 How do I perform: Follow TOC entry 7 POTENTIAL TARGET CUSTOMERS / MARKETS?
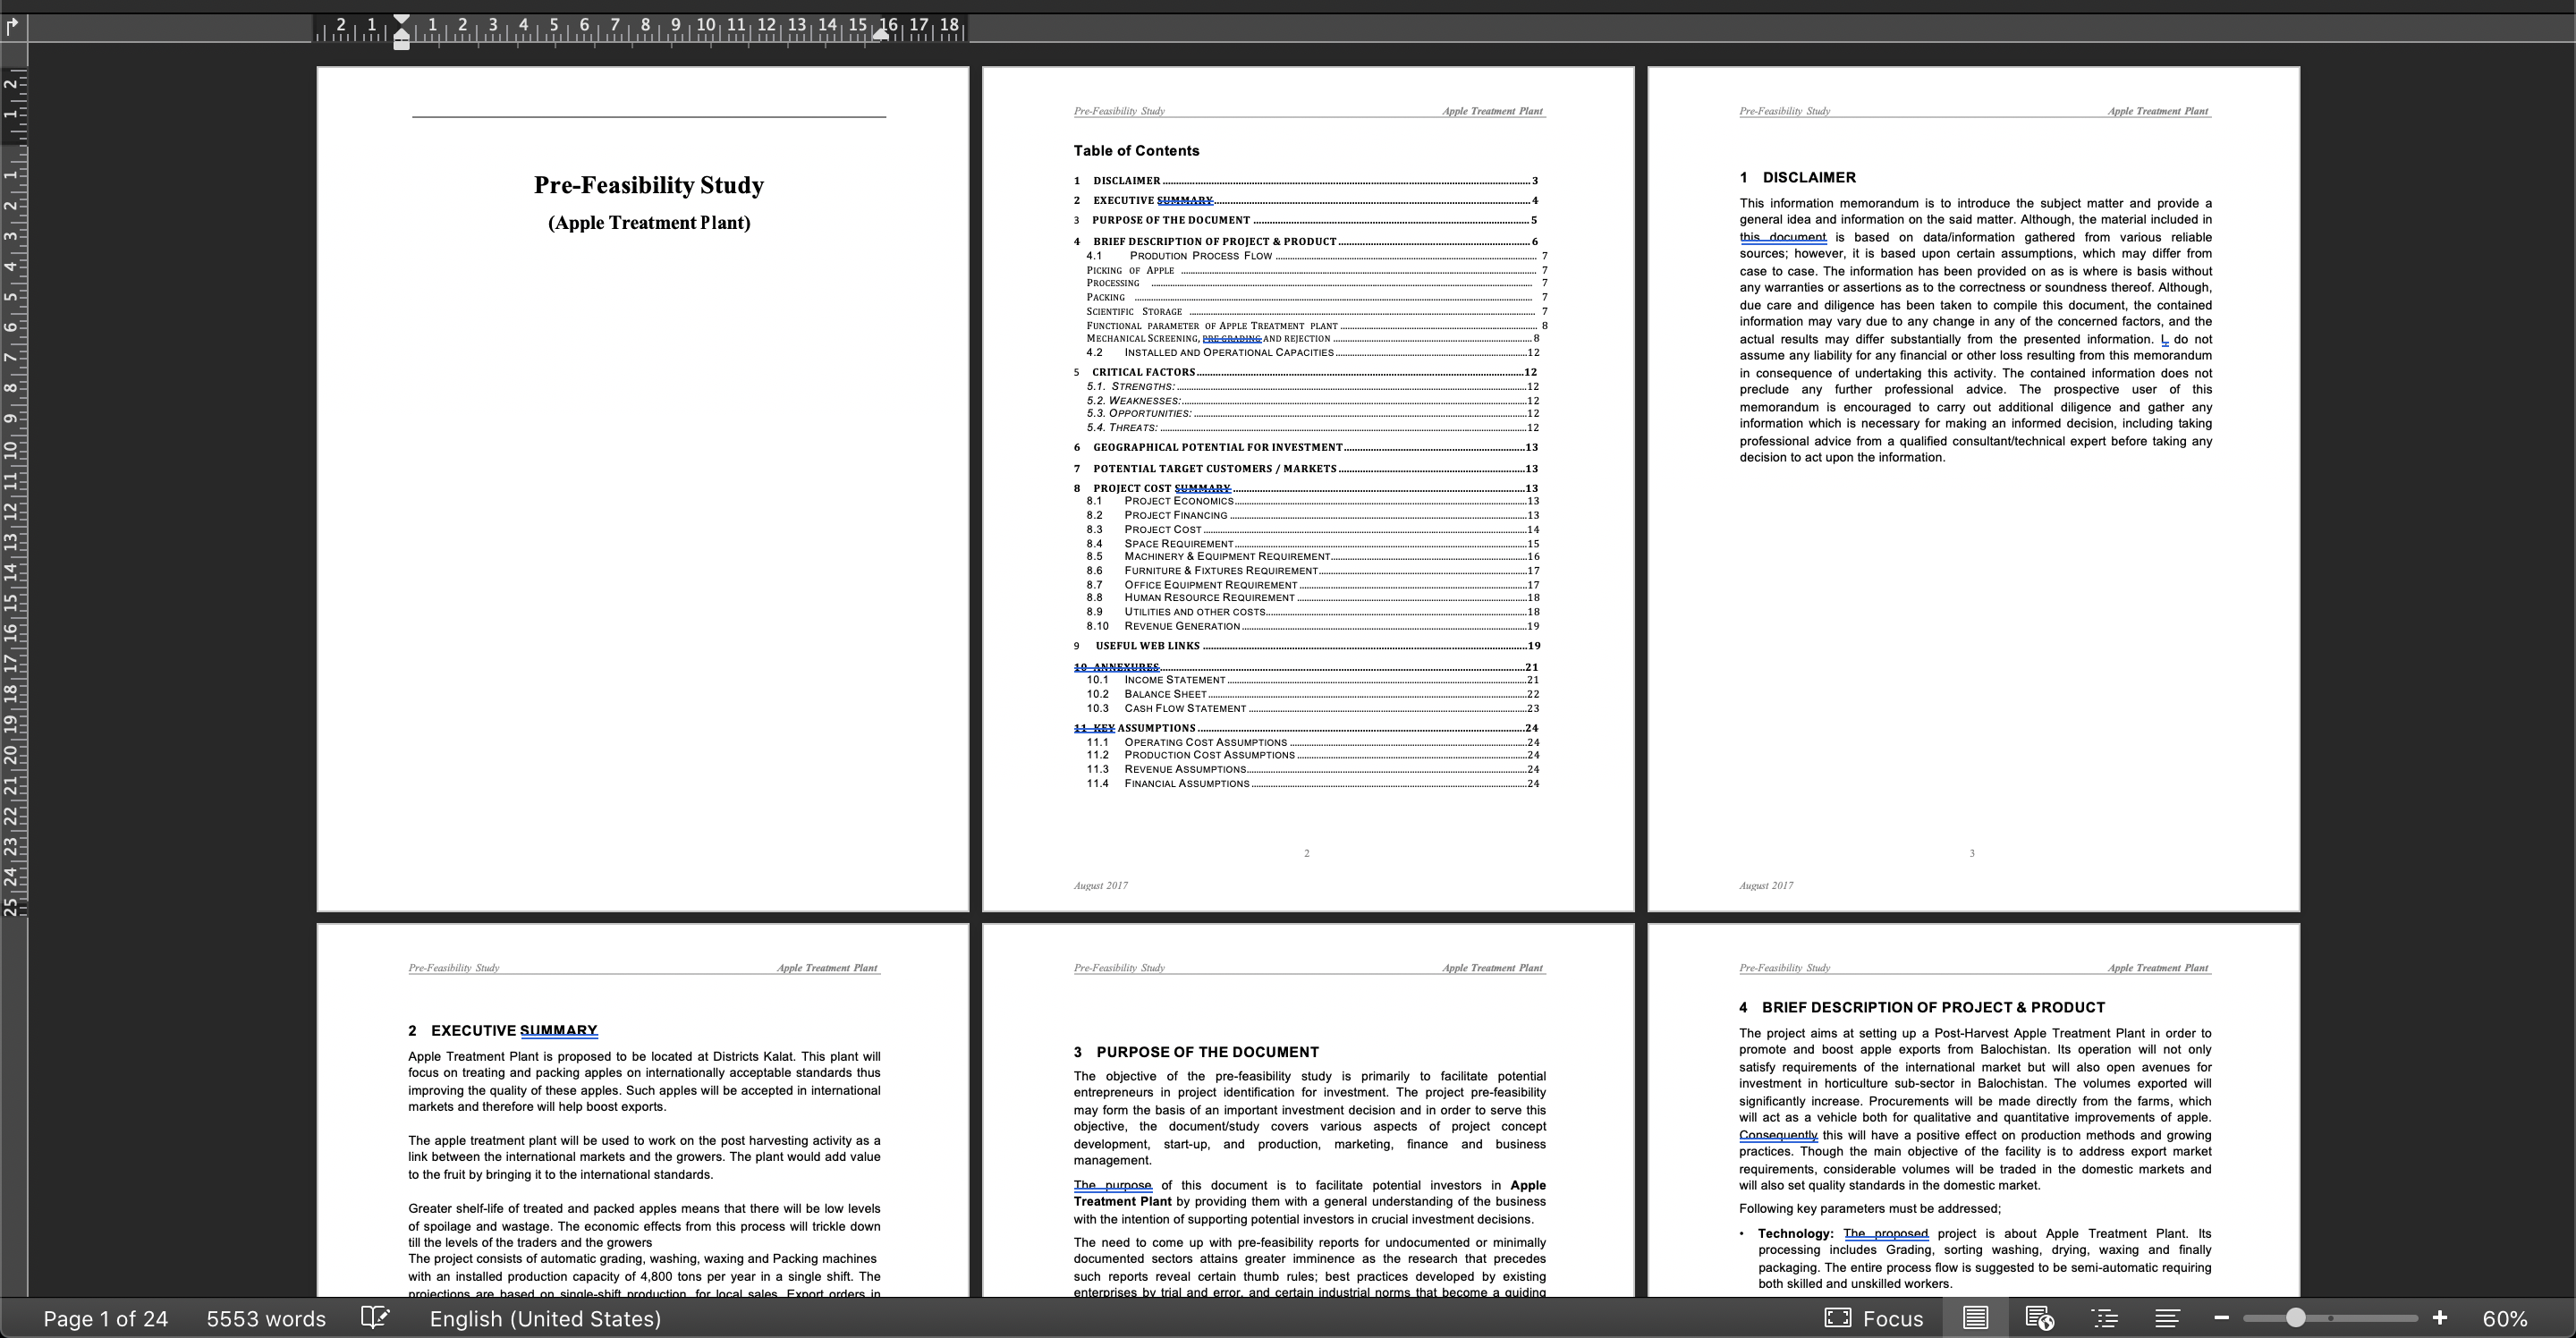1306,468
